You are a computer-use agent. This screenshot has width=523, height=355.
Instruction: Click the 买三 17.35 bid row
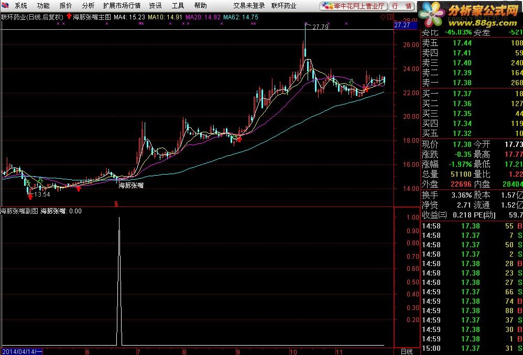pos(472,114)
